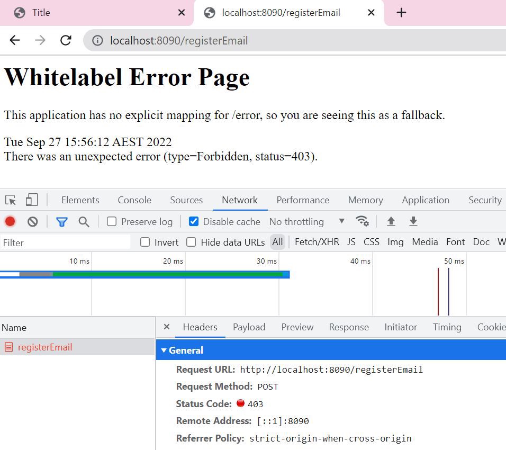Open network search magnifier
This screenshot has height=450, width=506.
[x=84, y=222]
